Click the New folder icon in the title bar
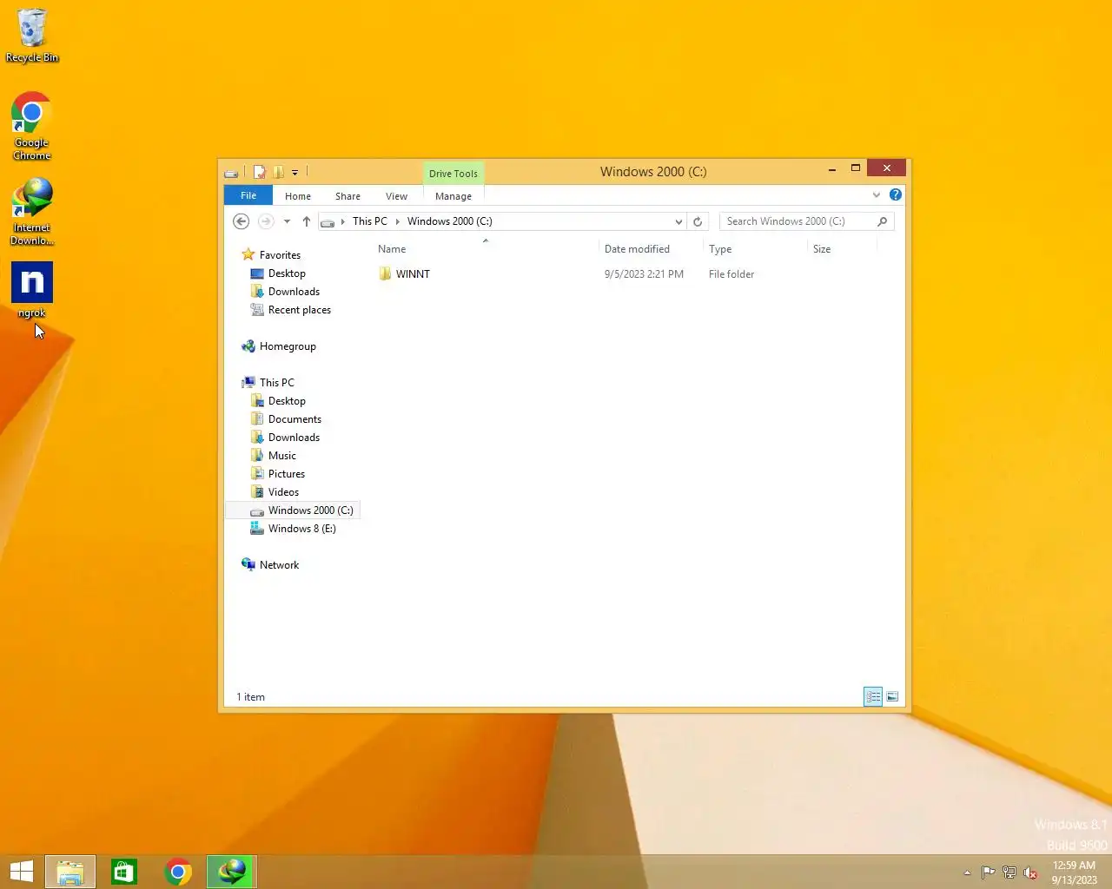This screenshot has height=889, width=1112. (278, 172)
